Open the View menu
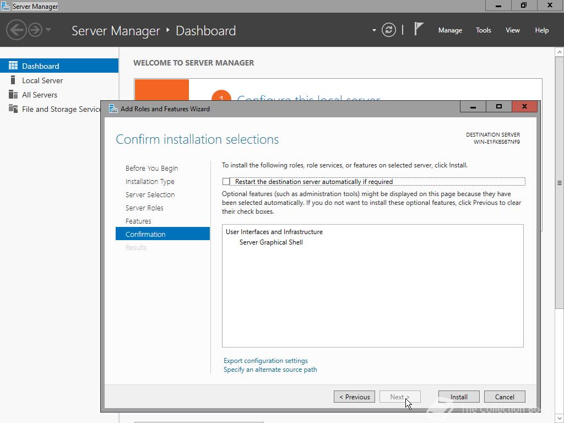Screen dimensions: 564x423 coord(513,30)
